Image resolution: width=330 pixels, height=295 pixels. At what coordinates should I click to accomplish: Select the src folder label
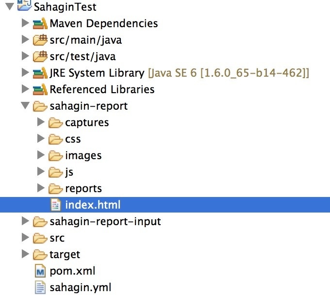pyautogui.click(x=57, y=238)
